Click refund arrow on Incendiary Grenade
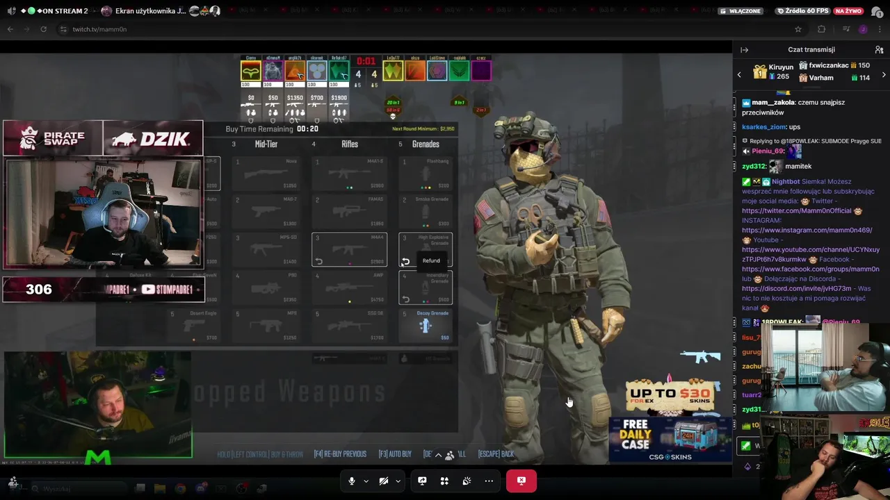 (405, 299)
